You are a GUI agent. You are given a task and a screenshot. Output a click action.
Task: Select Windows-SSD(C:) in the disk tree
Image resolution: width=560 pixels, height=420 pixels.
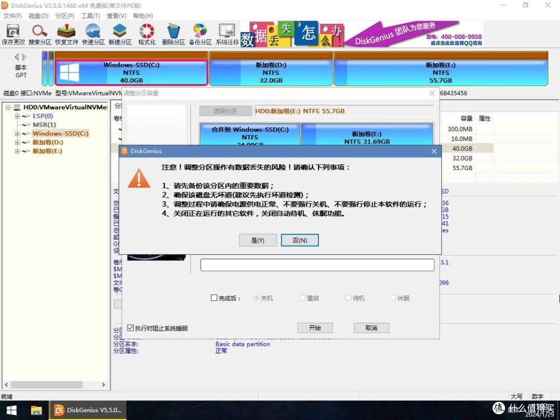pyautogui.click(x=60, y=134)
